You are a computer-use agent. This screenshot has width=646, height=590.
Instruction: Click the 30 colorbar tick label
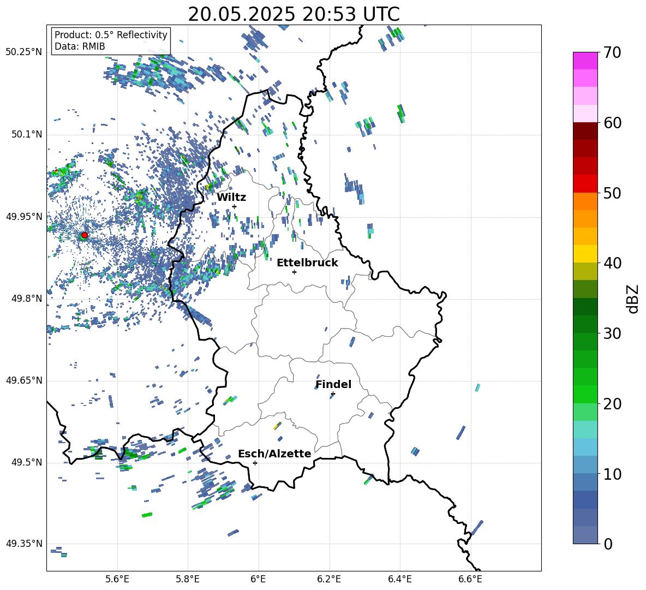click(612, 333)
